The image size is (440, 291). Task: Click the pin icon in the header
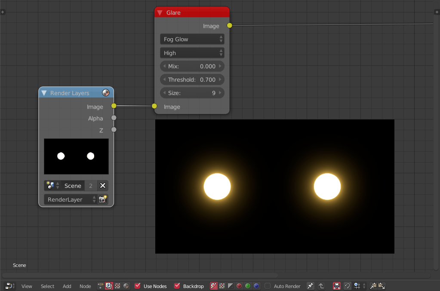[x=310, y=285]
